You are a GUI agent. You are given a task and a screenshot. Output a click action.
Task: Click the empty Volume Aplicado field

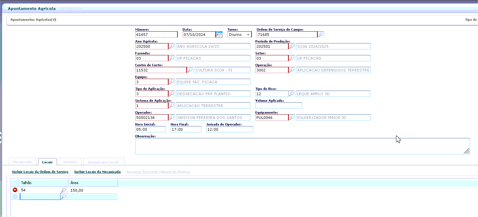279,105
